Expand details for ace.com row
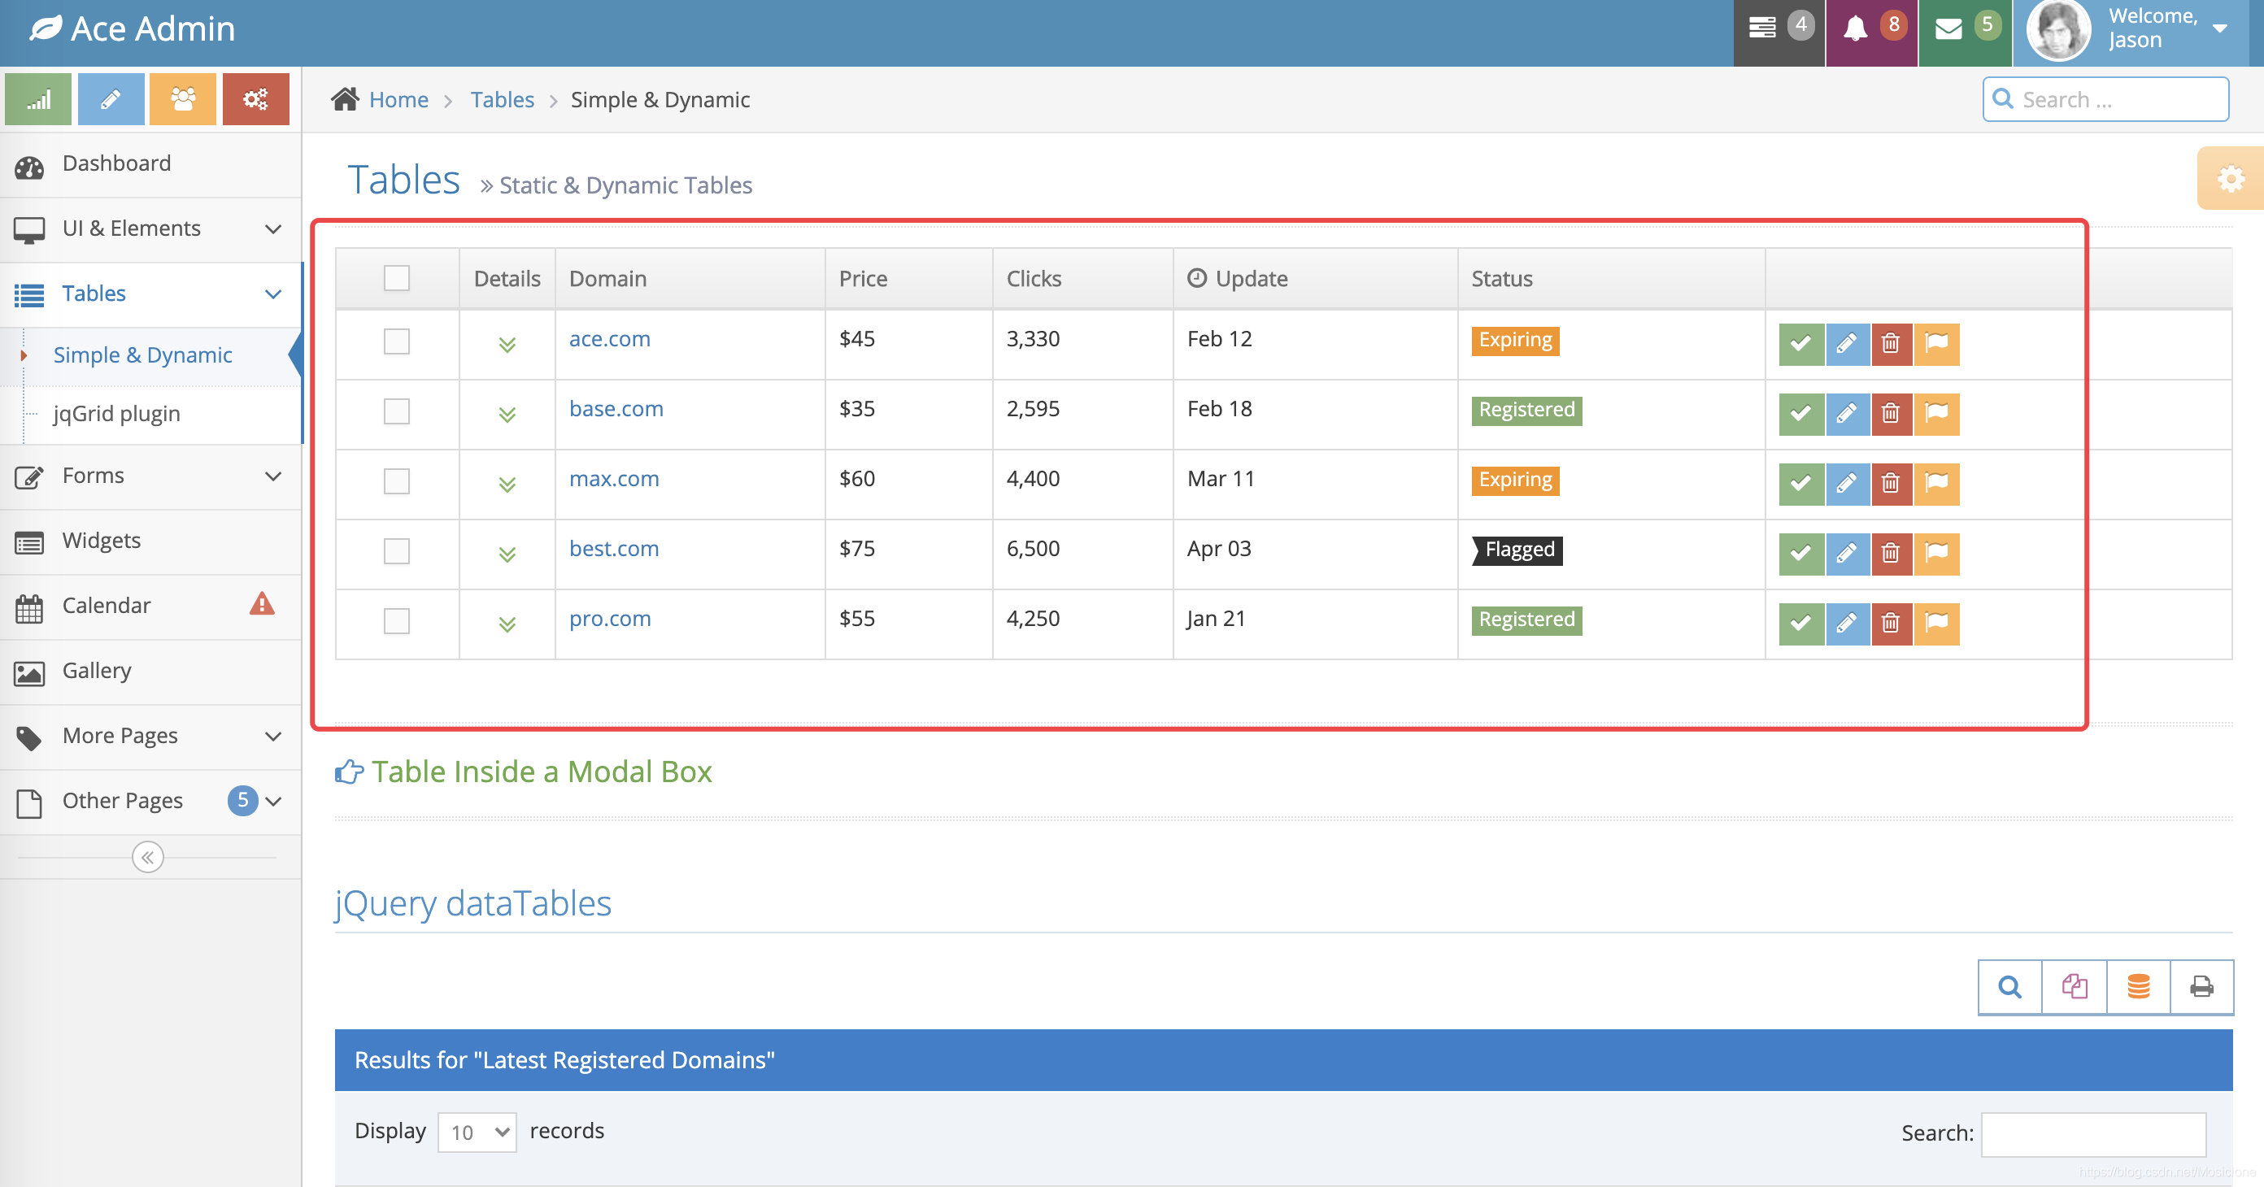The height and width of the screenshot is (1187, 2264). coord(507,345)
